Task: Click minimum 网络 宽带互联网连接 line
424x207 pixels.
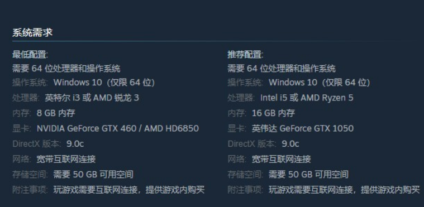Action: [x=54, y=159]
